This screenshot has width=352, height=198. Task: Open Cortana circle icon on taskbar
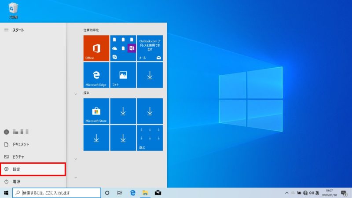tap(107, 193)
